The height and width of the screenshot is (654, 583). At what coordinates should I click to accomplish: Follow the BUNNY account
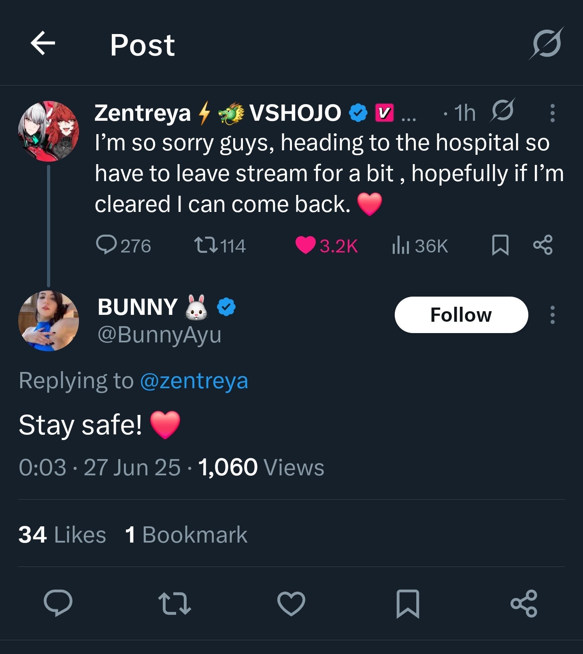click(x=461, y=315)
